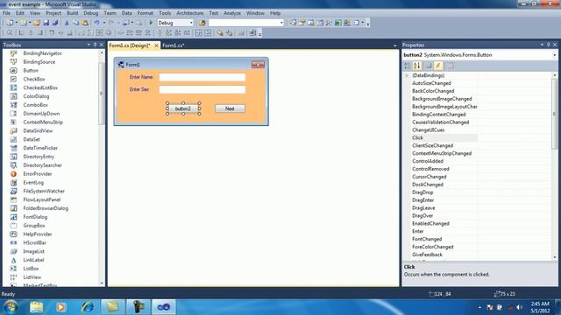Viewport: 561px width, 315px height.
Task: Open the Debug configuration dropdown
Action: [x=191, y=23]
